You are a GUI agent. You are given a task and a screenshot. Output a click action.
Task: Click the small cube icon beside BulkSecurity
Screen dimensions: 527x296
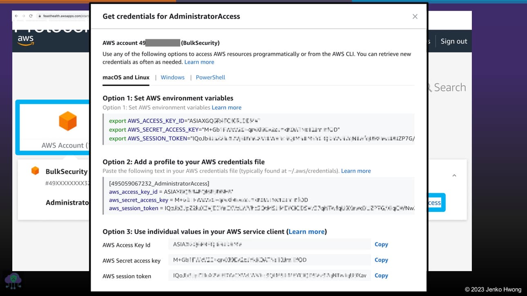(36, 171)
